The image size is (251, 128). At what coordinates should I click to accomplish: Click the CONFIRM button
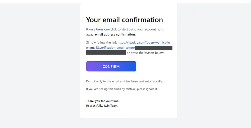click(x=111, y=66)
